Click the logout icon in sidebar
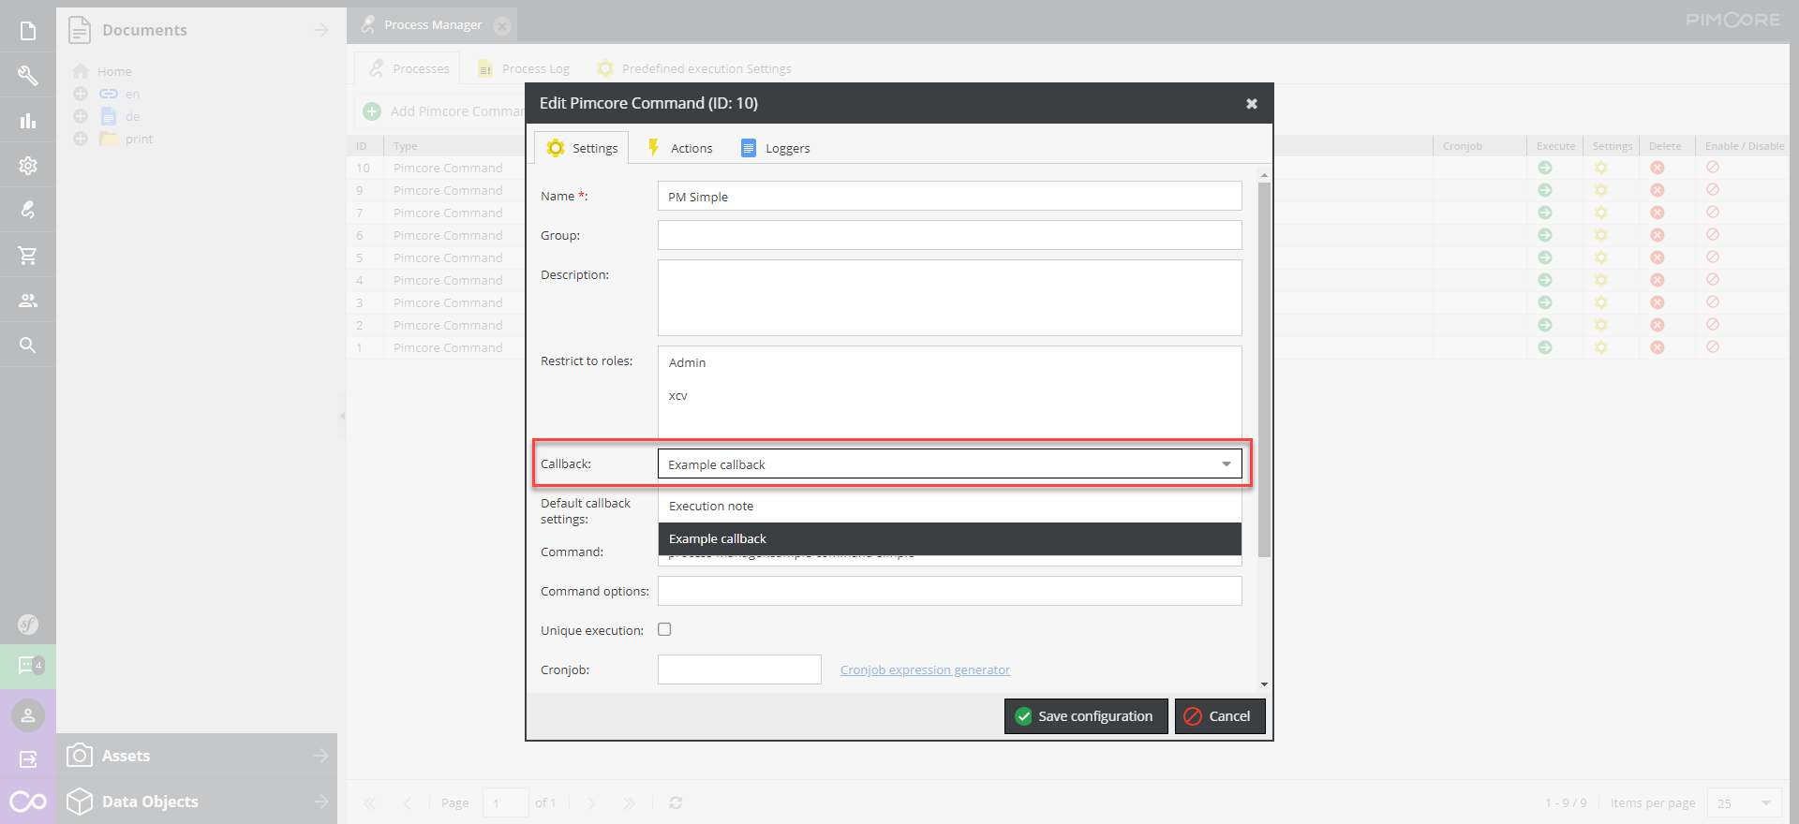 pyautogui.click(x=28, y=759)
